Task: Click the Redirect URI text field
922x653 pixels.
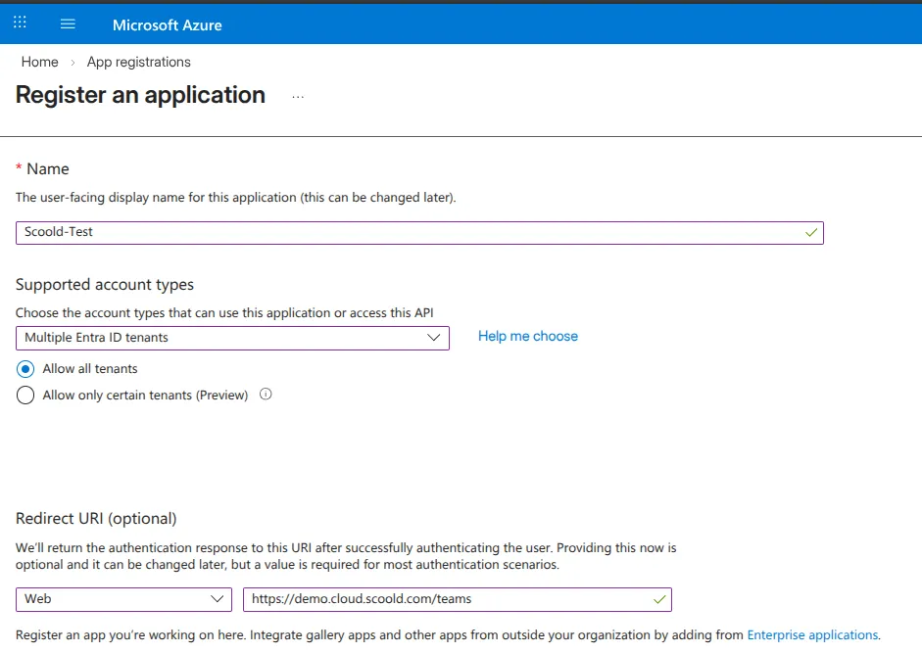Action: click(x=441, y=598)
